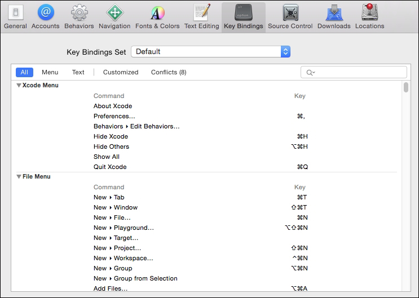Click the ⌃⌘N key for Workspace
The width and height of the screenshot is (419, 298).
click(x=300, y=258)
